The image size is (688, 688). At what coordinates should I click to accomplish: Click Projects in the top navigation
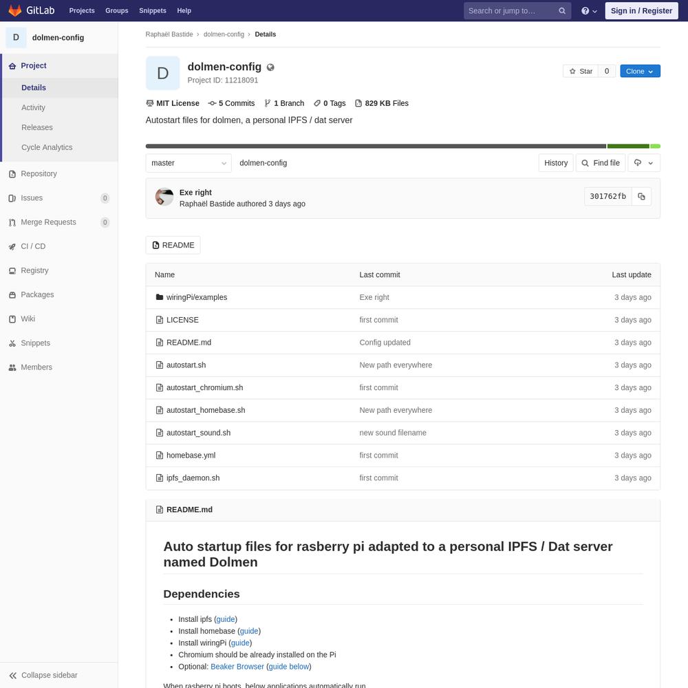[82, 10]
